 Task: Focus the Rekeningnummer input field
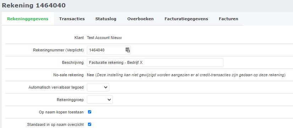pyautogui.click(x=109, y=50)
